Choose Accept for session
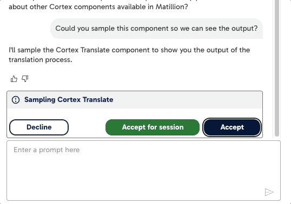291x204 pixels. coord(153,127)
